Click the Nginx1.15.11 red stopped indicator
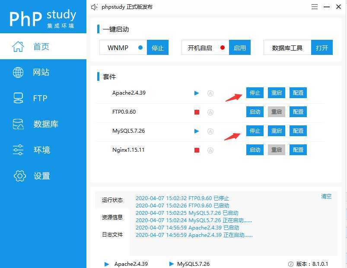Viewport: 347px width, 268px height. click(197, 150)
